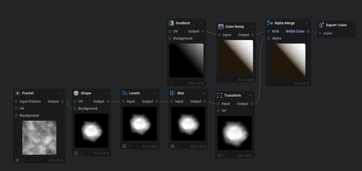Click the Fractal node type icon
The height and width of the screenshot is (171, 362).
[18, 93]
